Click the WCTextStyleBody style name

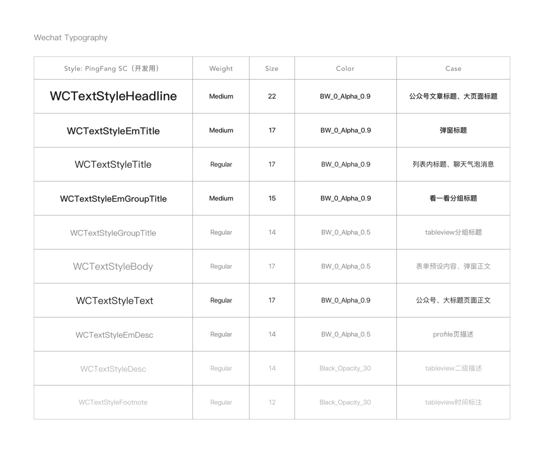pyautogui.click(x=113, y=267)
